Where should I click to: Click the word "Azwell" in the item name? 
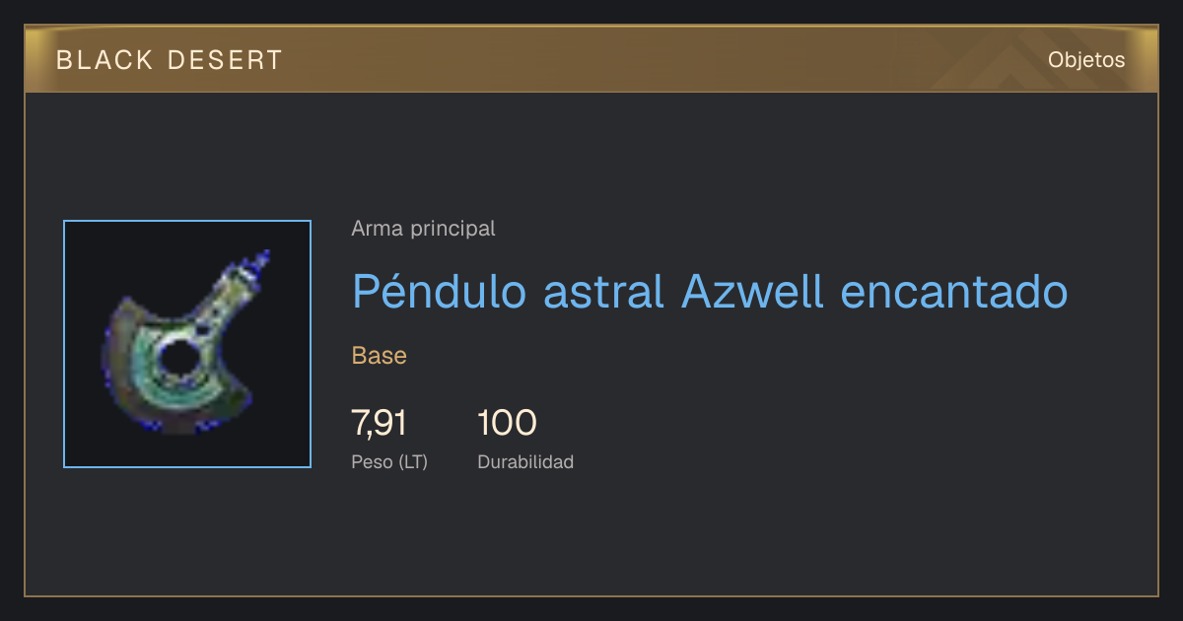(x=752, y=292)
